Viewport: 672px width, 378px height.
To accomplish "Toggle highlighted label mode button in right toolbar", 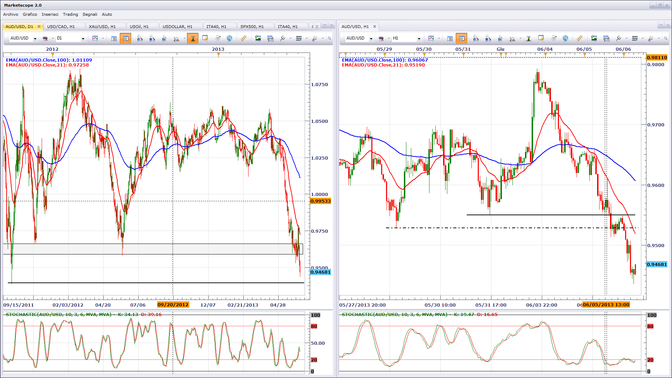I will point(461,38).
